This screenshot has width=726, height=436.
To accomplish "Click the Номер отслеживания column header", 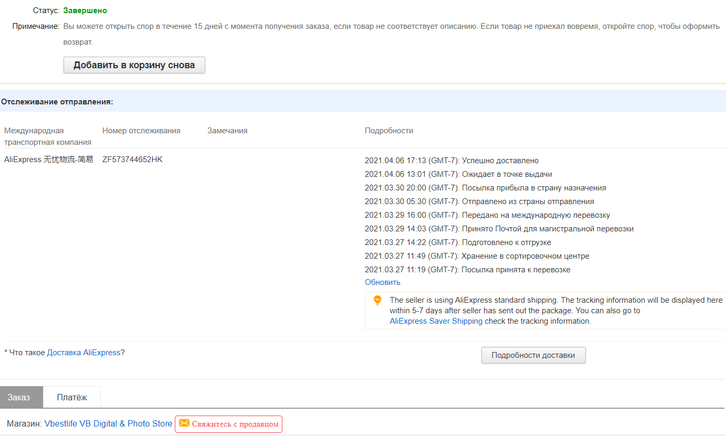I will tap(141, 131).
